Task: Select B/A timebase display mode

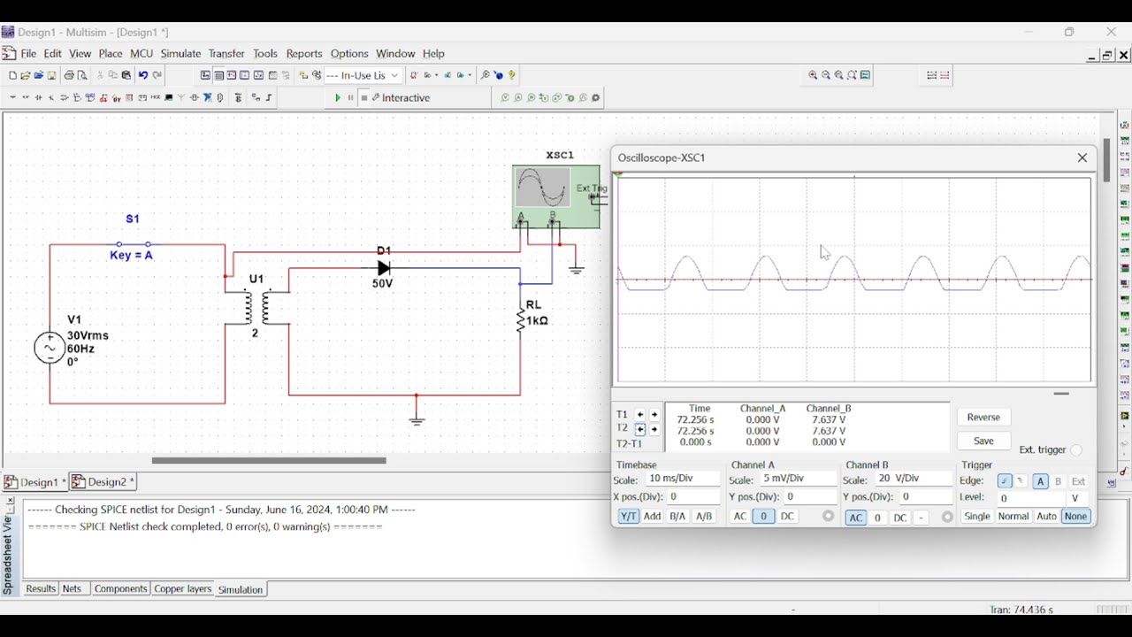Action: (677, 517)
